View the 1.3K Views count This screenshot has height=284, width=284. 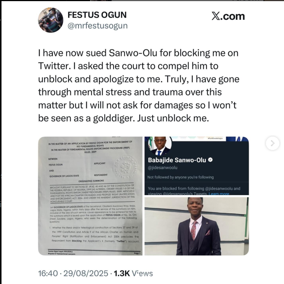(x=133, y=273)
